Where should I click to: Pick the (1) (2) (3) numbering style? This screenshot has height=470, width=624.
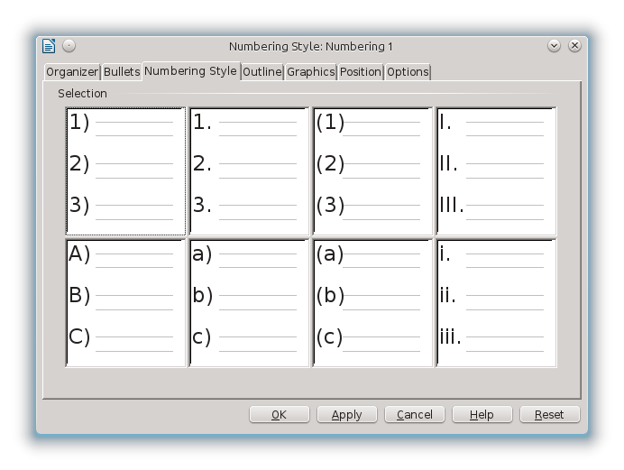click(373, 171)
